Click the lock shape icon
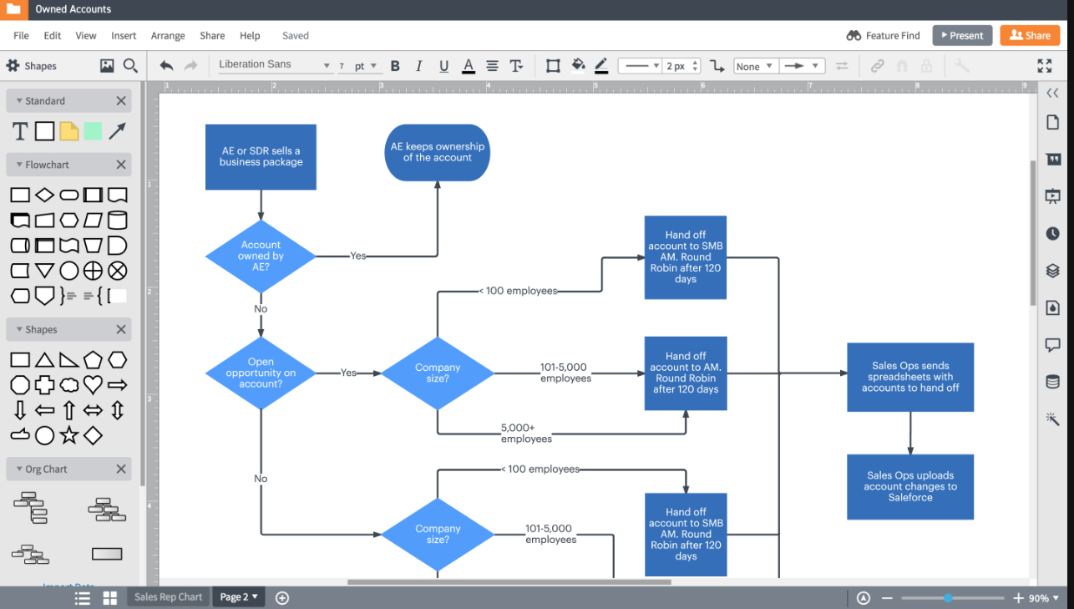Screen dimensions: 1074x609 (x=926, y=66)
